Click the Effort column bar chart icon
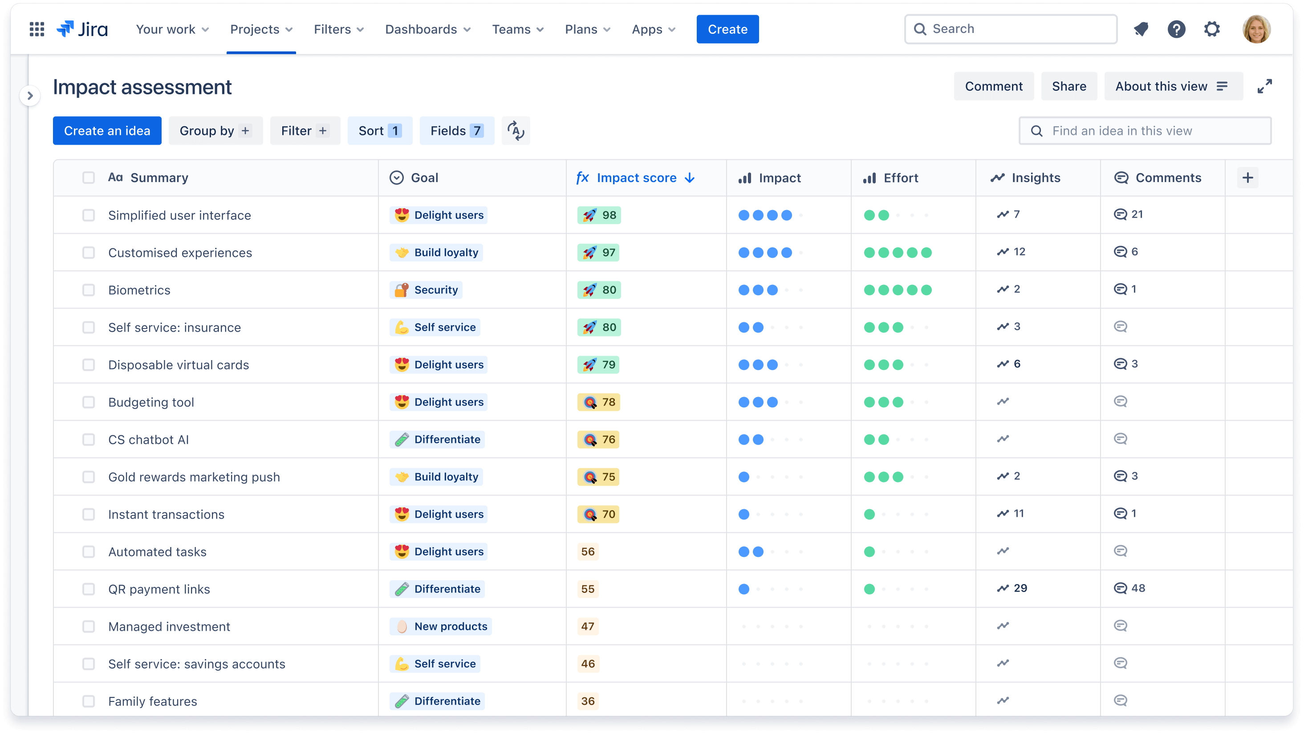Viewport: 1304px width, 734px height. click(x=869, y=177)
